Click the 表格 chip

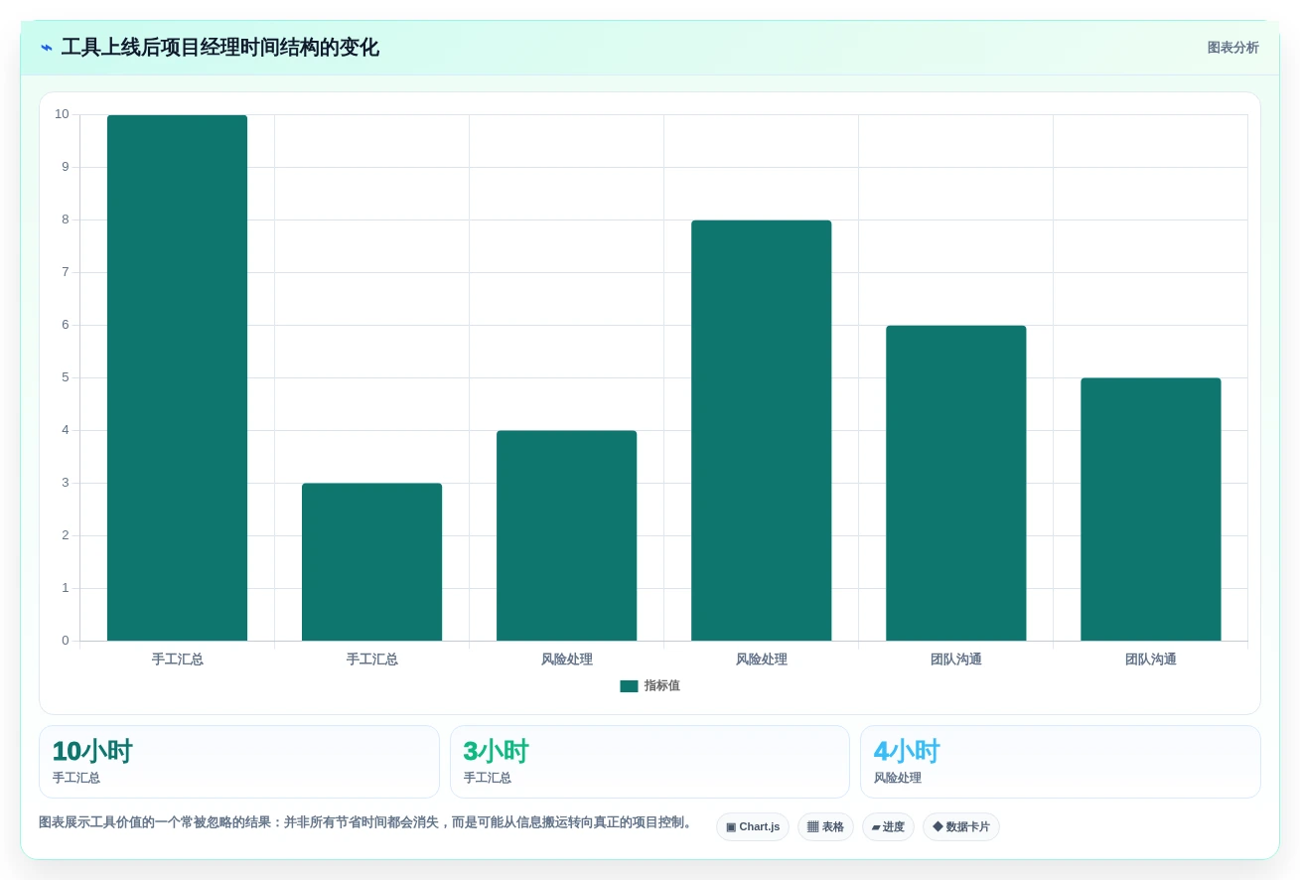[x=825, y=826]
